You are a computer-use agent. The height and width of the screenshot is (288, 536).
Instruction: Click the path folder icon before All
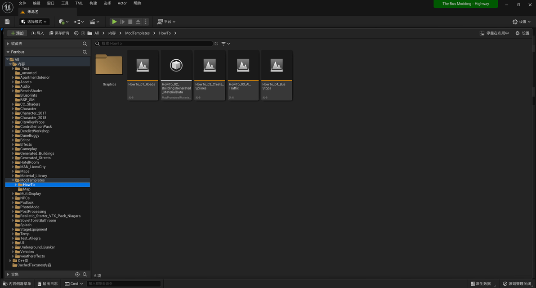(89, 33)
